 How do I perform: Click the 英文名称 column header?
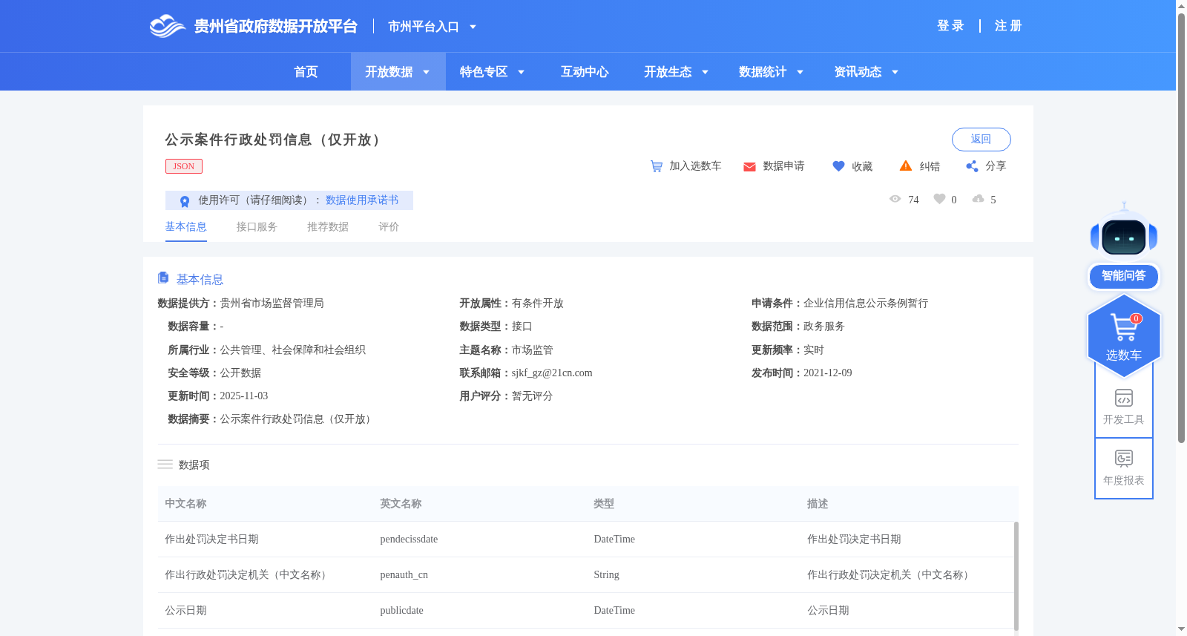(401, 504)
